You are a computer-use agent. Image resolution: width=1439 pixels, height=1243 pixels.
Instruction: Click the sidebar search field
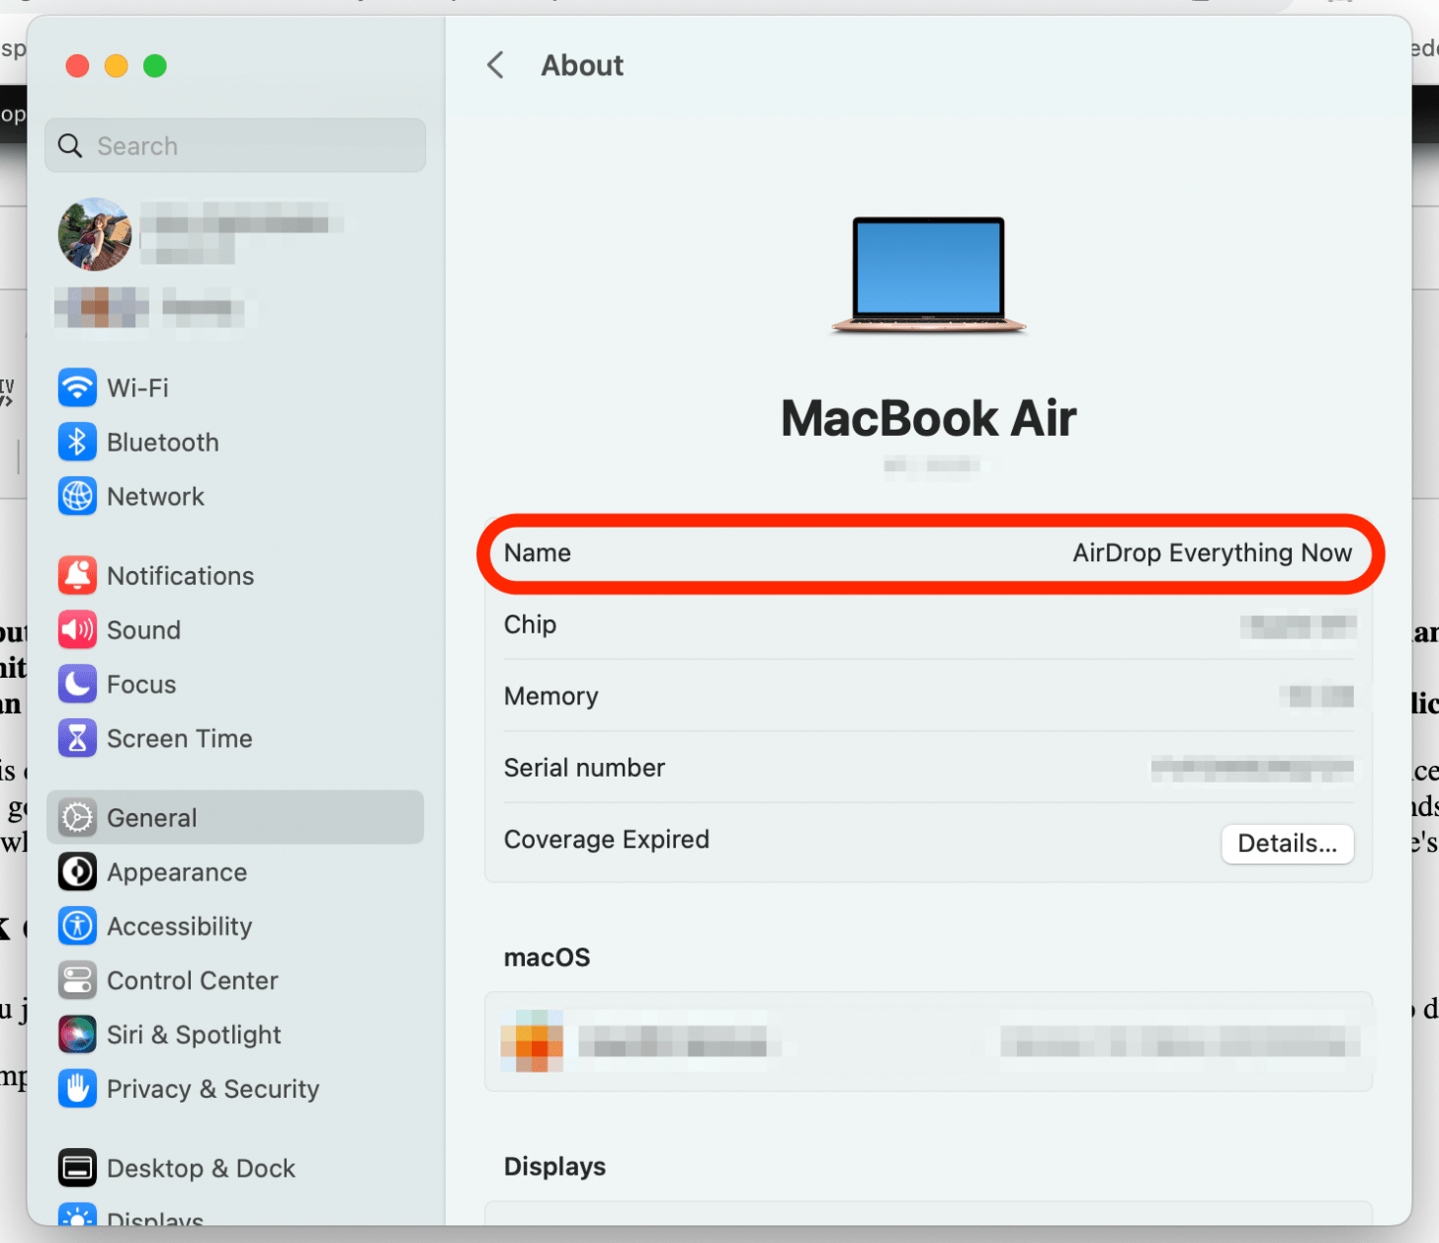(x=234, y=145)
